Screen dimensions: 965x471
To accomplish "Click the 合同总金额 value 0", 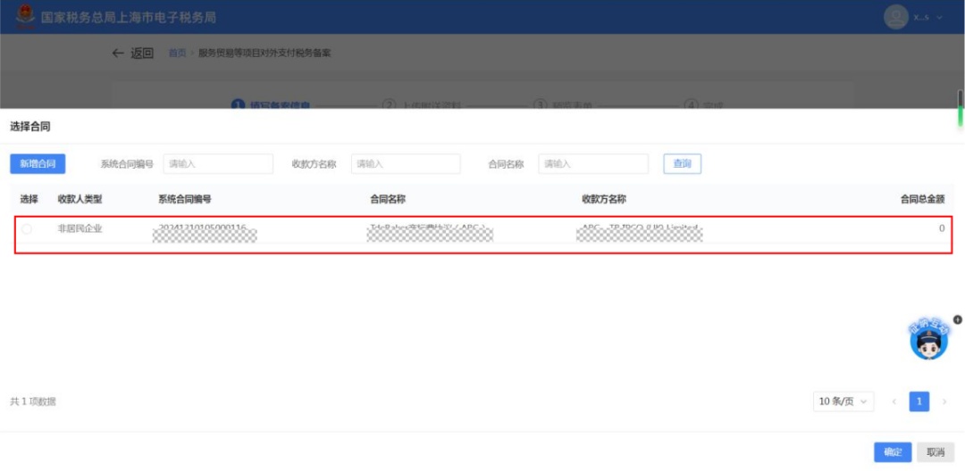I will pos(942,229).
